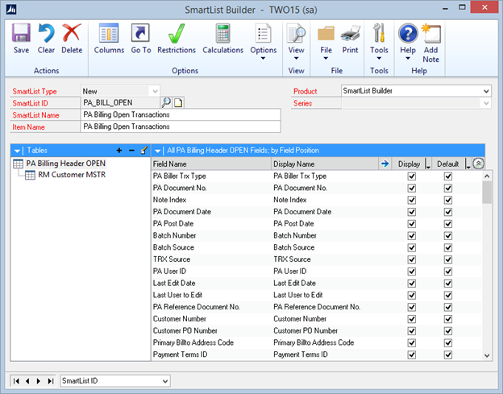Image resolution: width=503 pixels, height=394 pixels.
Task: Click the fields list scrollbar thumb
Action: 487,193
